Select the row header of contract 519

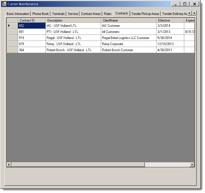click(x=12, y=38)
